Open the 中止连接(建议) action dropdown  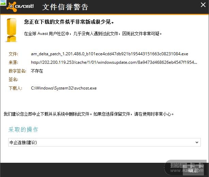(x=104, y=142)
